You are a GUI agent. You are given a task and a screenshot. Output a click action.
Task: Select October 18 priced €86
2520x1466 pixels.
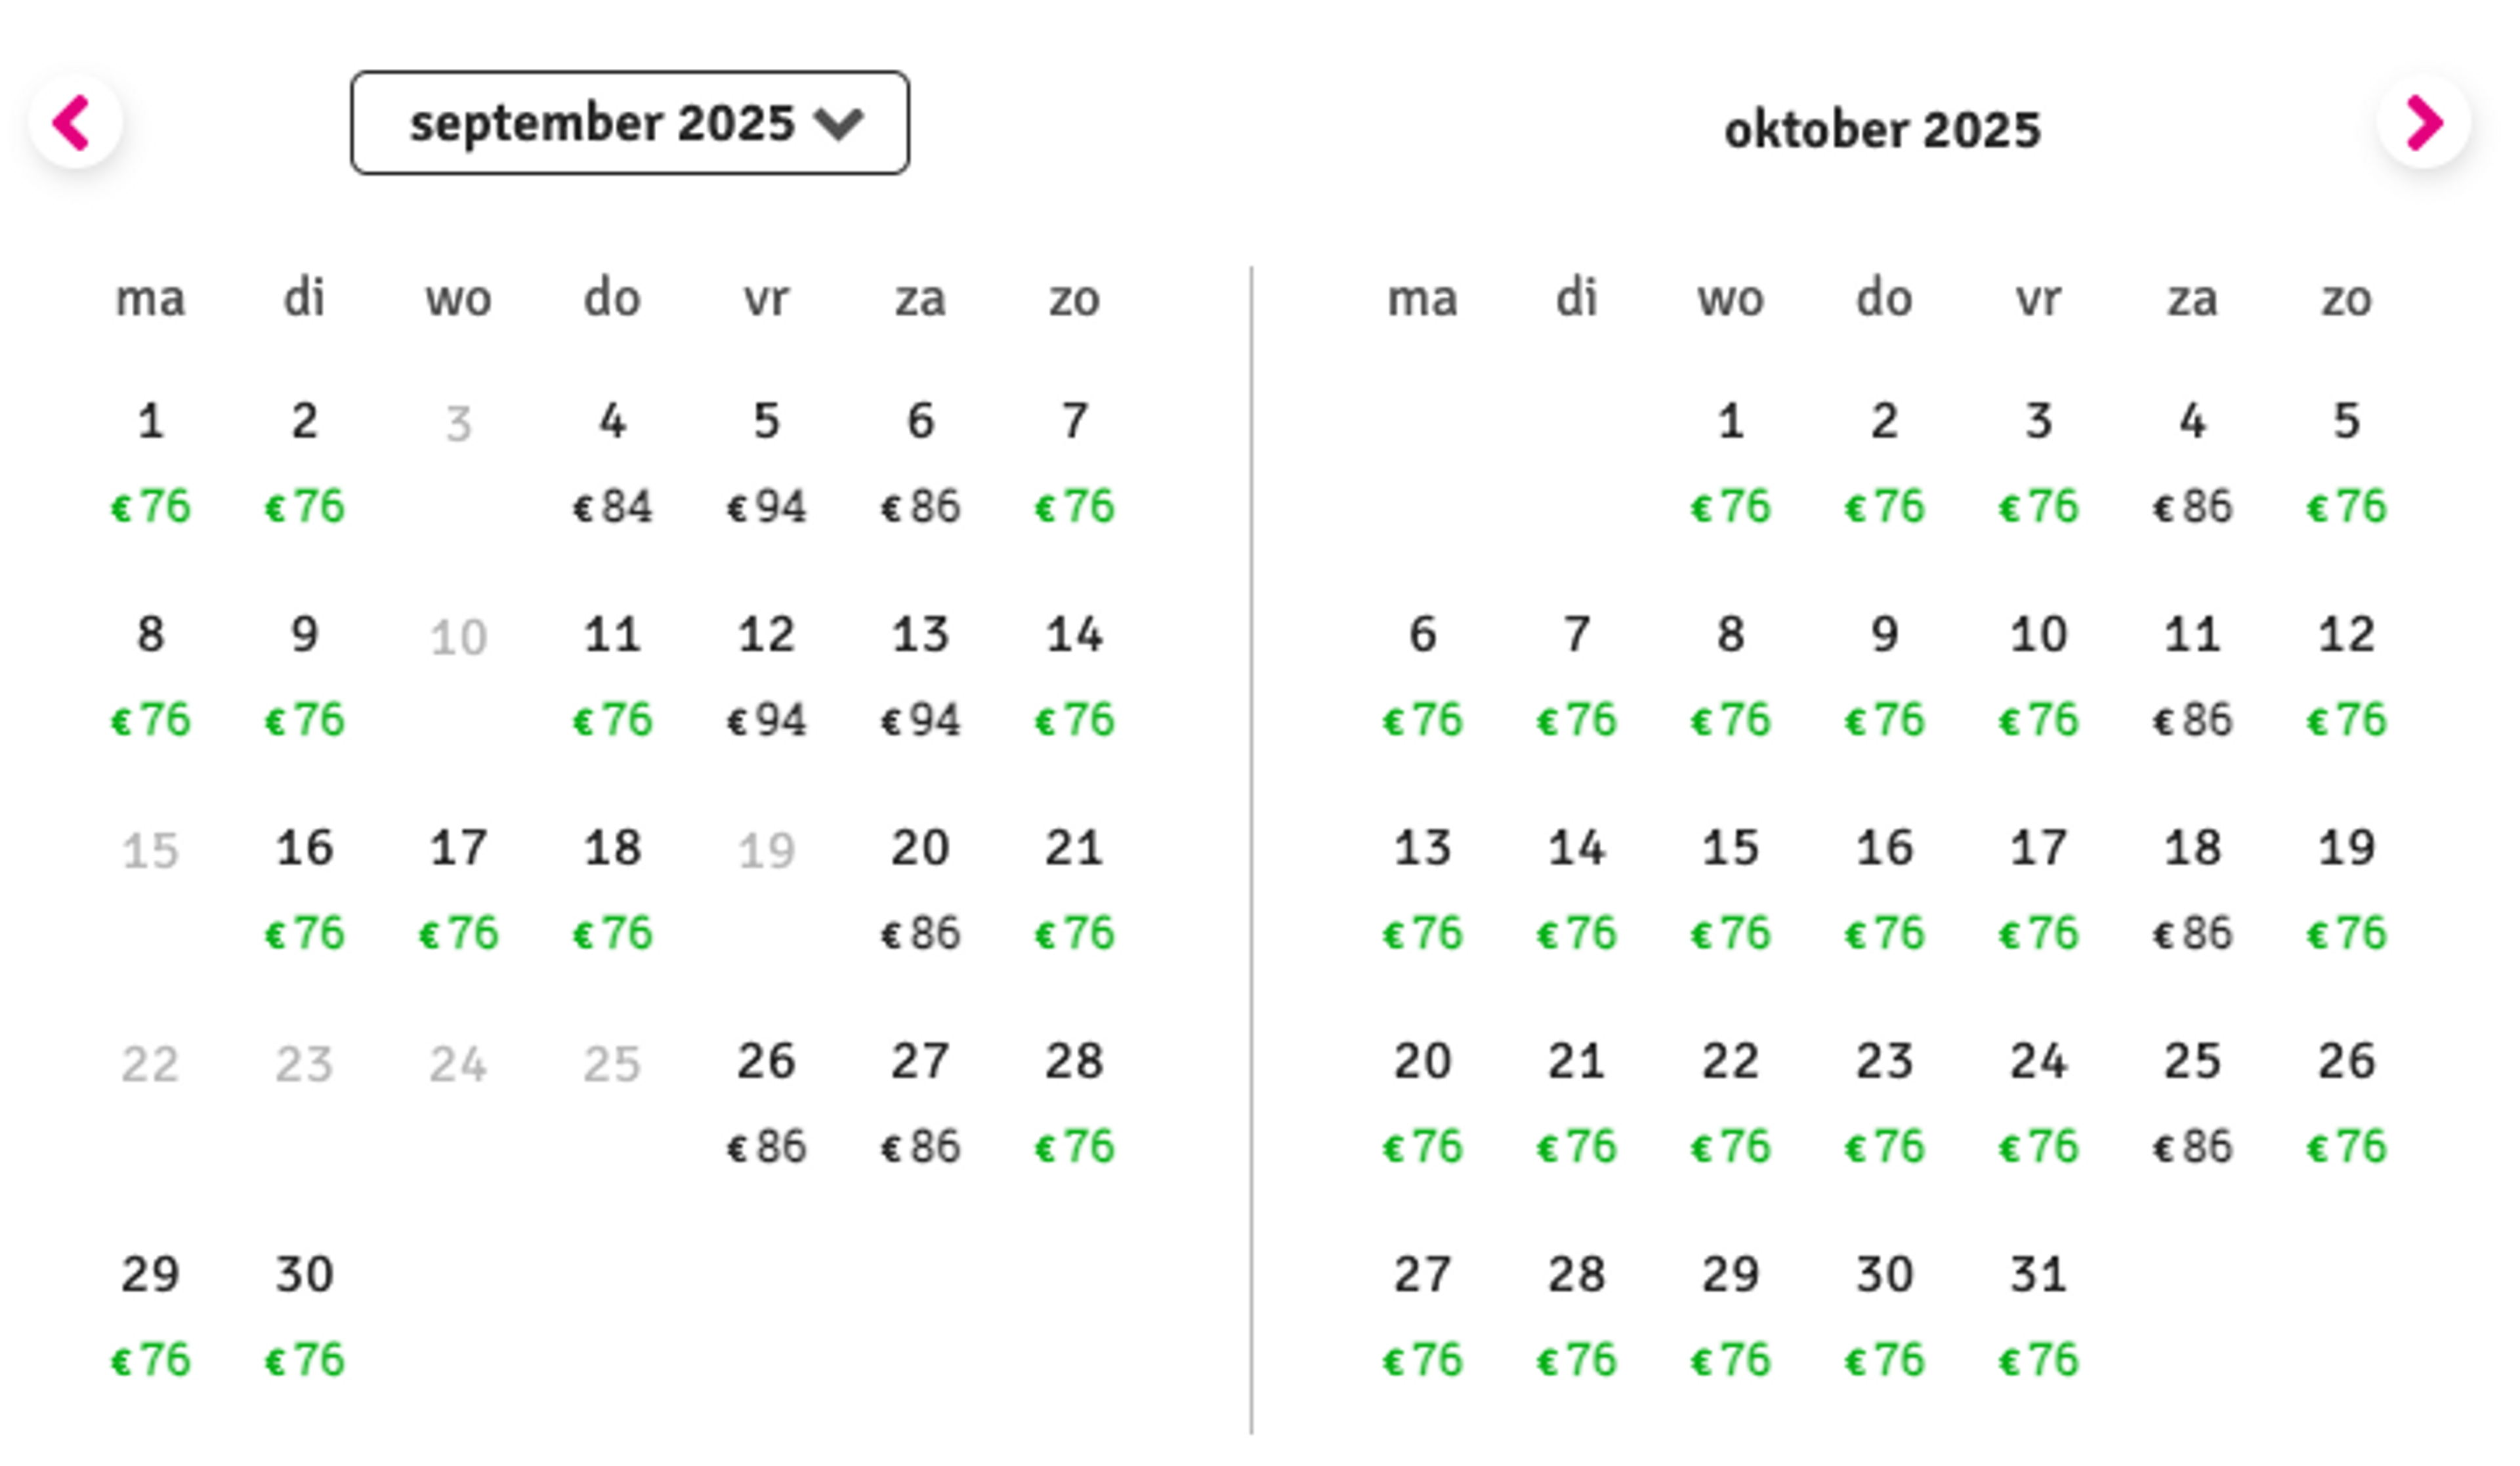[2193, 890]
